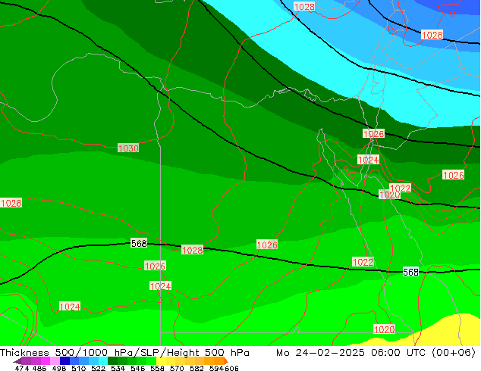Click the 1020 label above the yellow region

point(384,329)
